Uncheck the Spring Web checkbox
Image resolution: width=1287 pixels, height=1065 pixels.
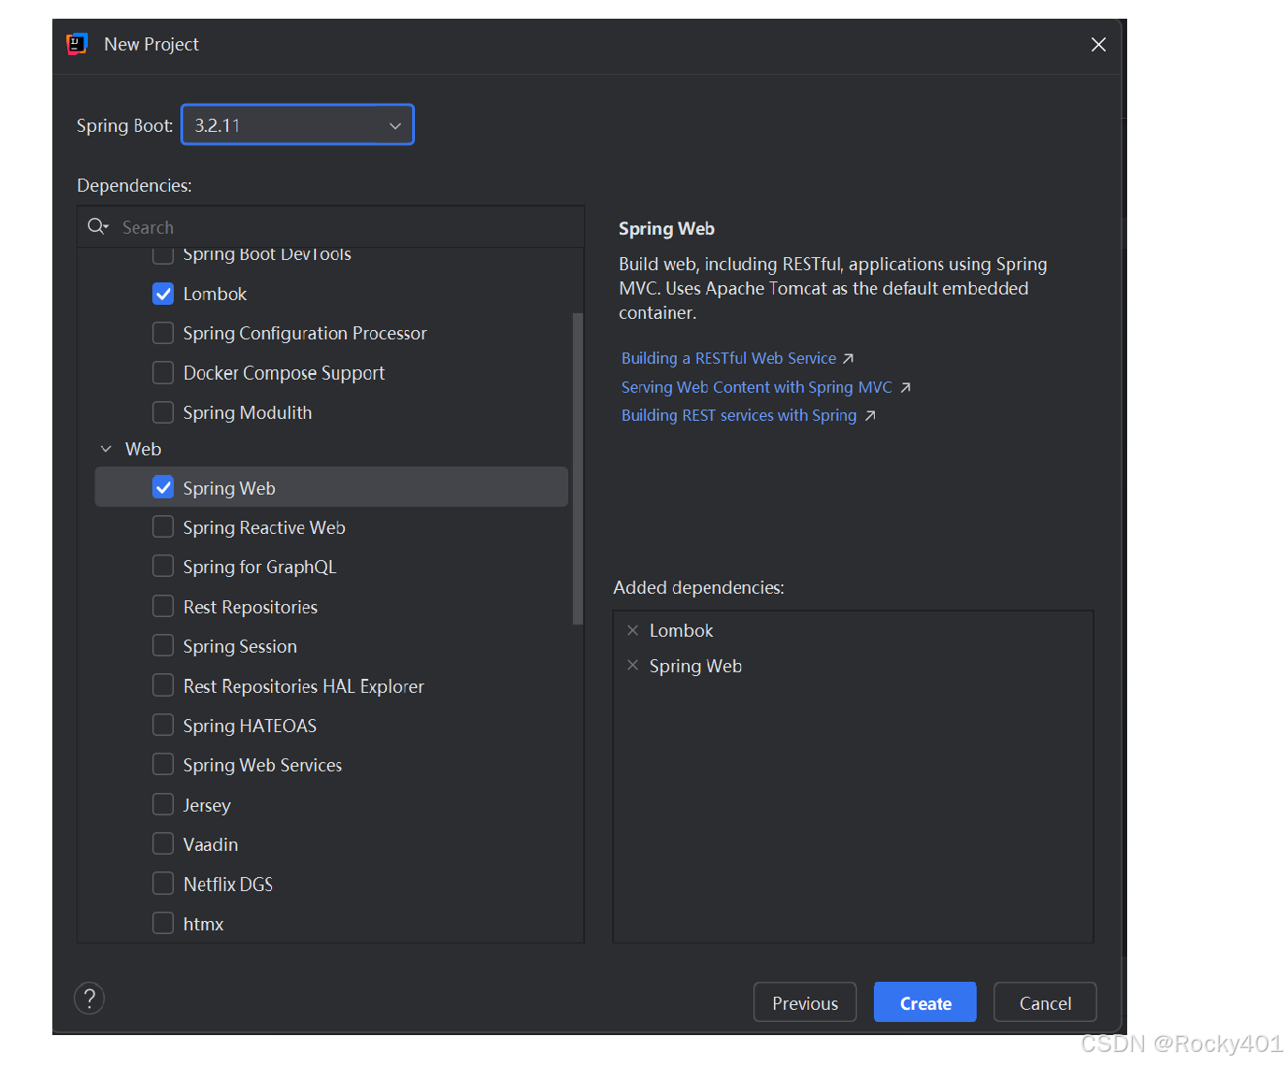163,487
